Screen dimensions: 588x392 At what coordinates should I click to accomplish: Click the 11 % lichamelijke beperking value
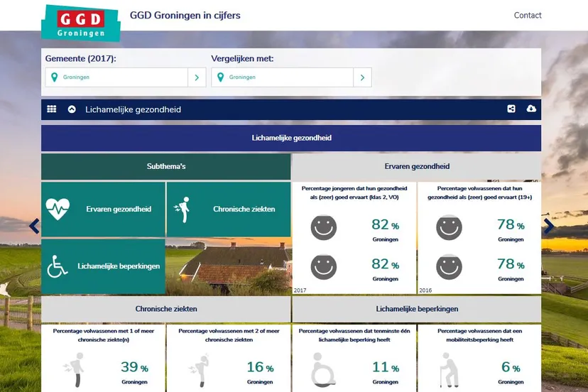[x=385, y=367]
